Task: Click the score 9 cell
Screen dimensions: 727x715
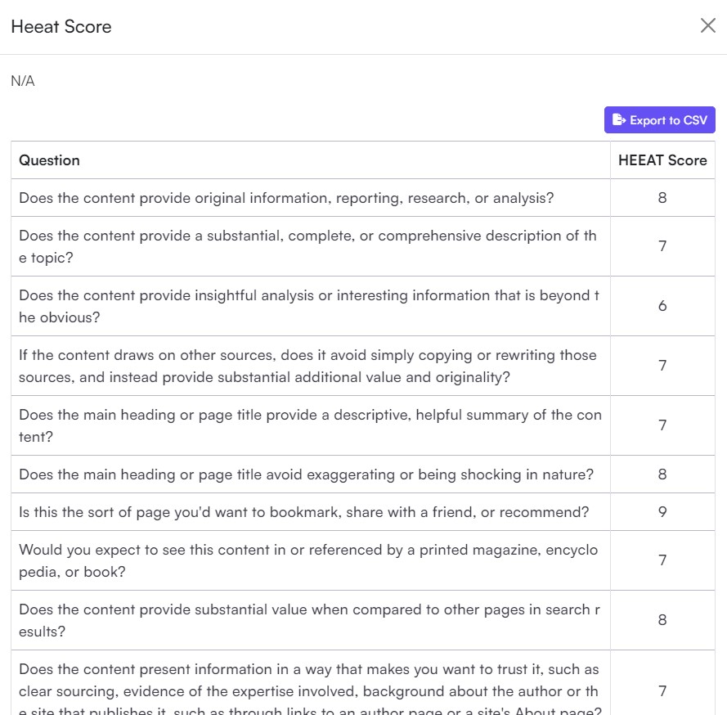Action: 662,512
